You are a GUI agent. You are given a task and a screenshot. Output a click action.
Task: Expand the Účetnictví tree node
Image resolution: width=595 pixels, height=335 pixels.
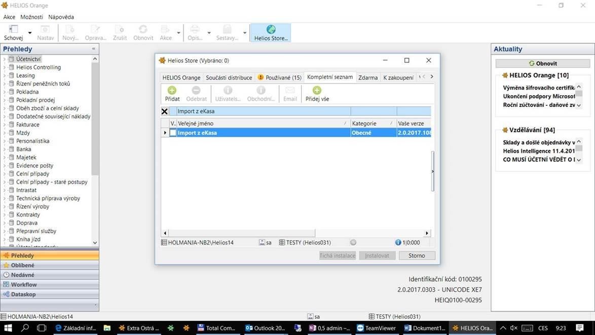tap(5, 59)
